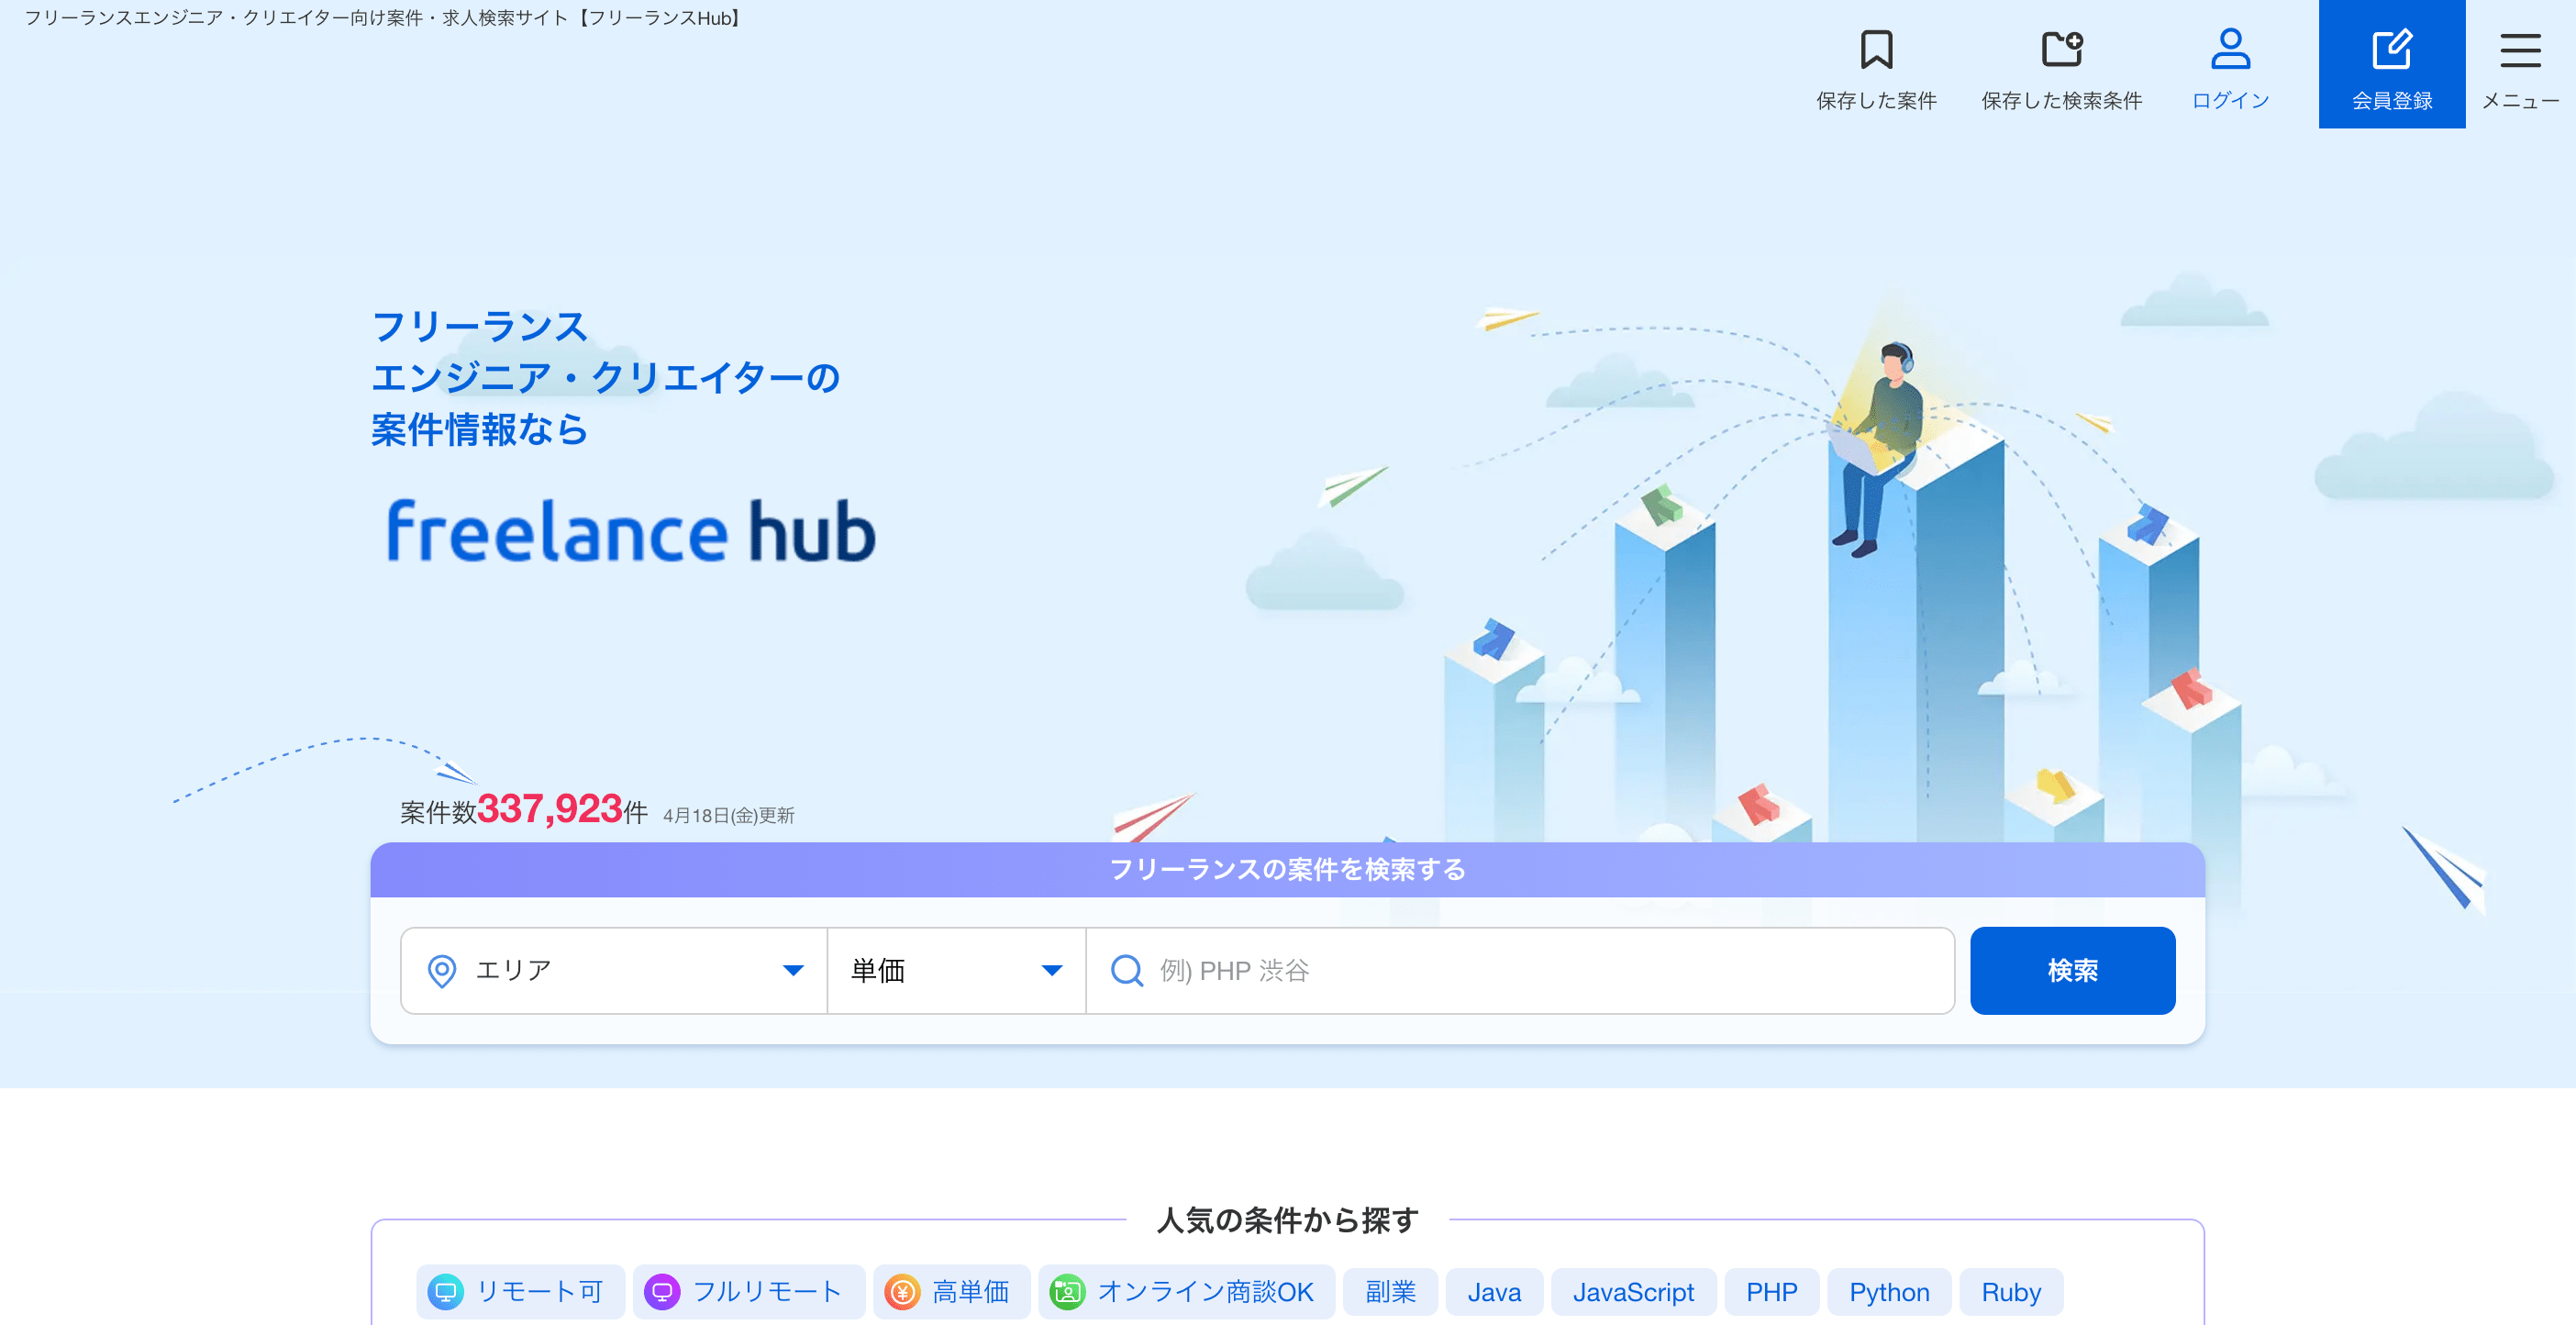Image resolution: width=2576 pixels, height=1325 pixels.
Task: Select the 副業 tag
Action: [x=1390, y=1291]
